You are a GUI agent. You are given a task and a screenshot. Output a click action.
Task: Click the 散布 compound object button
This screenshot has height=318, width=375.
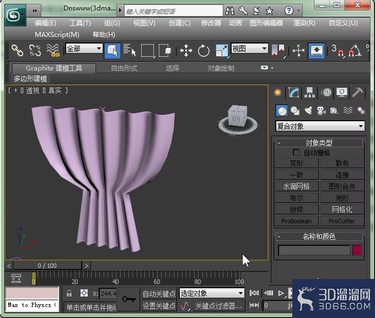click(x=342, y=163)
